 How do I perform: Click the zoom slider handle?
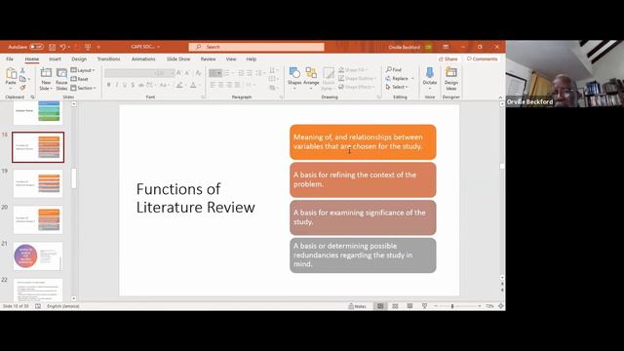click(x=452, y=306)
